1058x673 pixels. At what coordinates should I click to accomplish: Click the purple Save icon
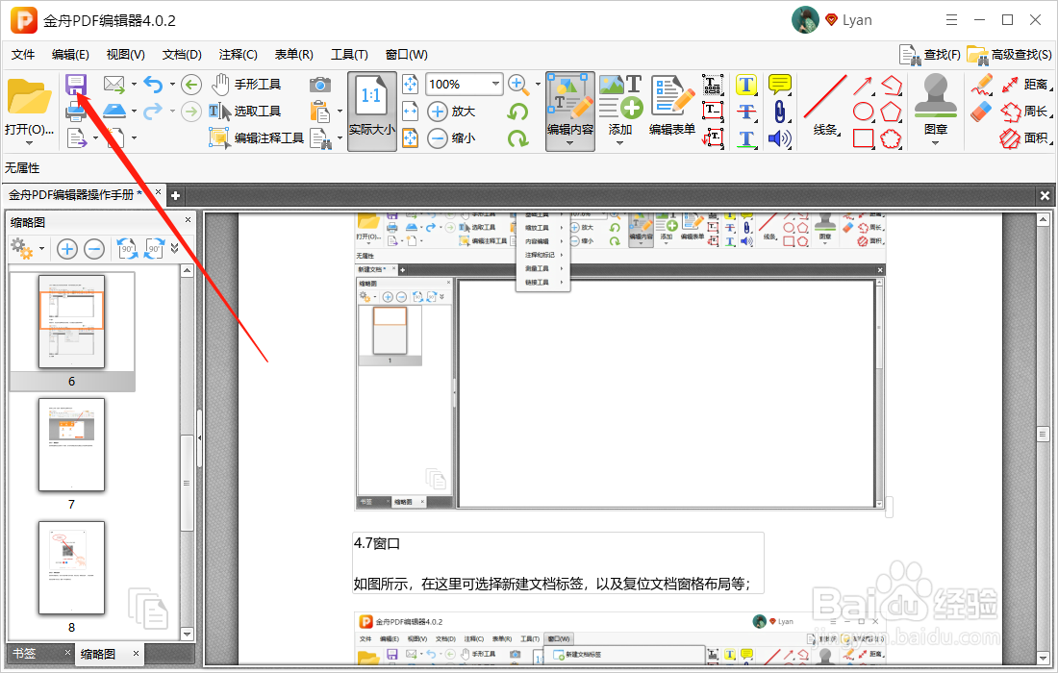click(76, 85)
